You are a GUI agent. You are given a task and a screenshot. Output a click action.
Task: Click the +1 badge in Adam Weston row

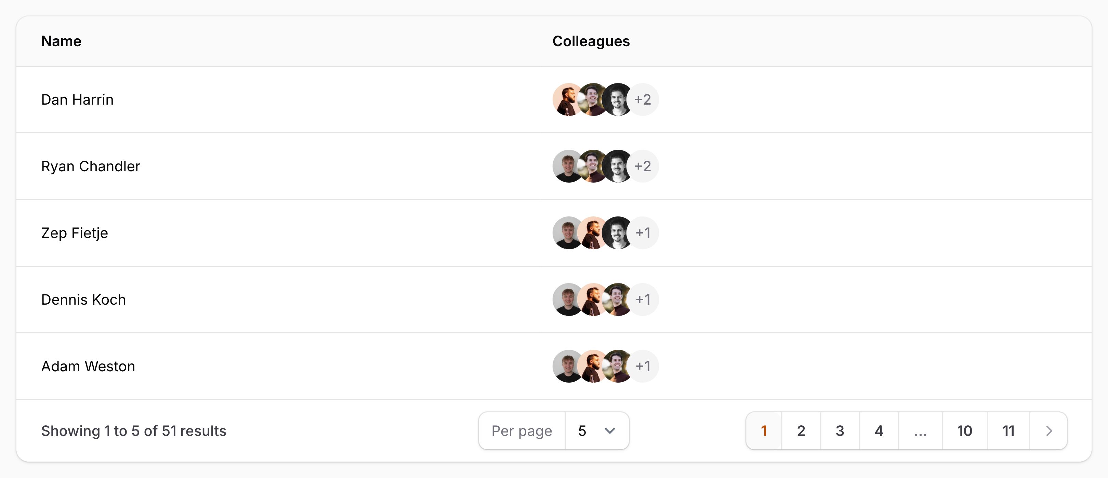pyautogui.click(x=644, y=366)
